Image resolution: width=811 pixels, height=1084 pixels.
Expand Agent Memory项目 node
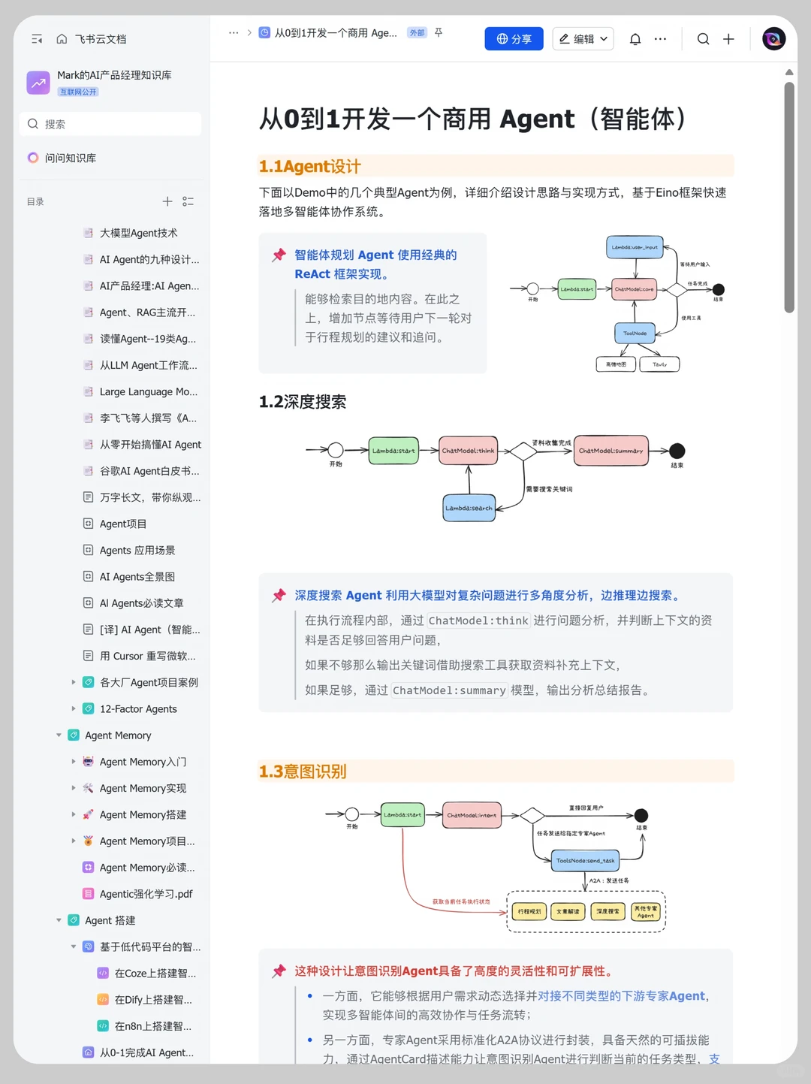(74, 841)
